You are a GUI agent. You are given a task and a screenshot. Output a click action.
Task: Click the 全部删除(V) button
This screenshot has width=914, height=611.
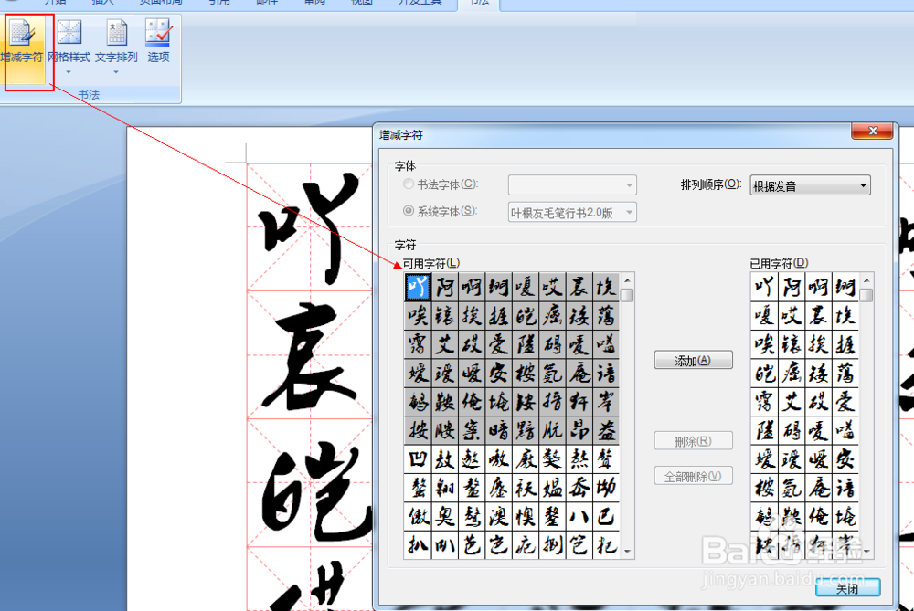pyautogui.click(x=693, y=477)
